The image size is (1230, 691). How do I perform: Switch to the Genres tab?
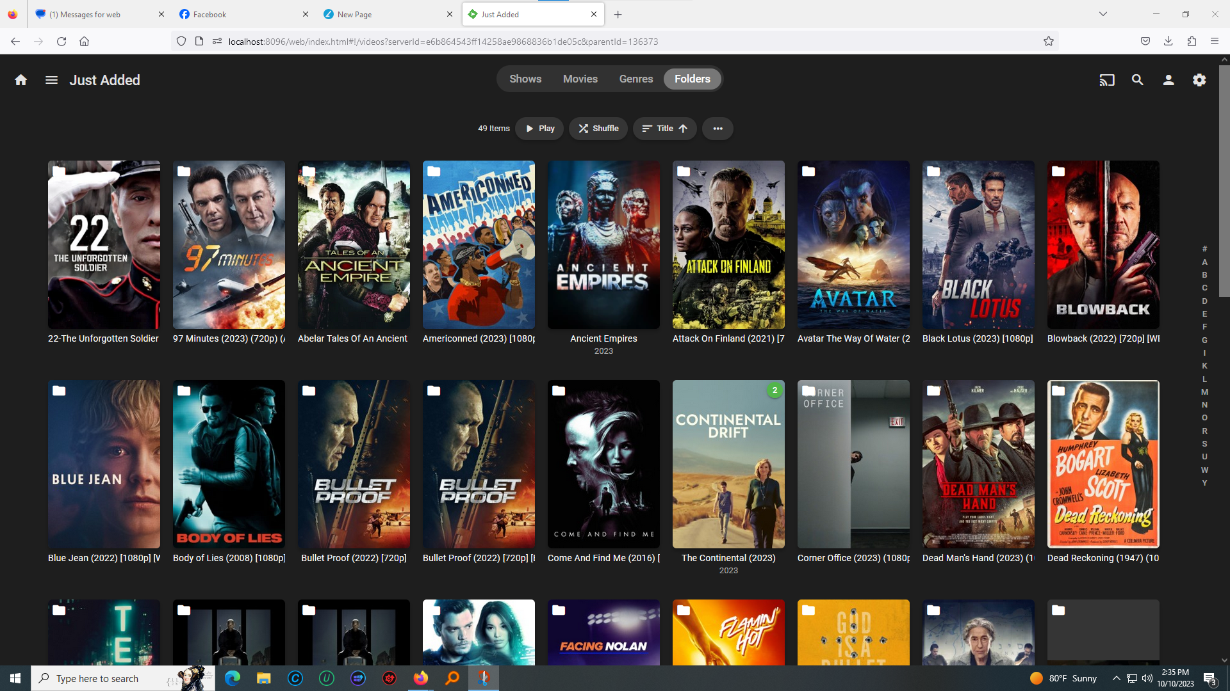tap(635, 79)
